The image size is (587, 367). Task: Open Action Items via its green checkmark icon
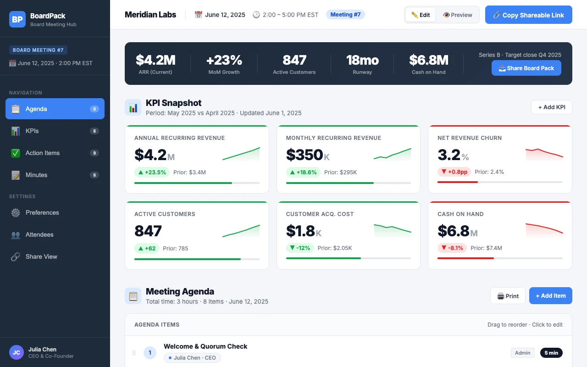click(15, 153)
